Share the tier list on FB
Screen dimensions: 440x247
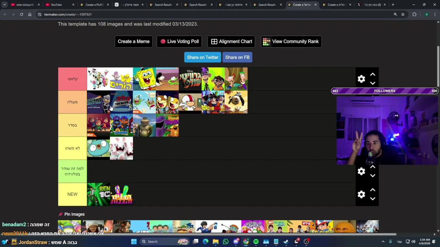237,57
